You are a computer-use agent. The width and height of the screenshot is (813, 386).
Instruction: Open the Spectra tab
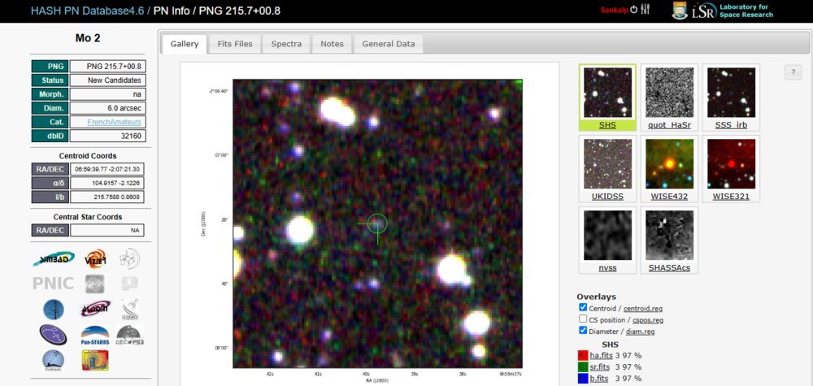[x=286, y=44]
